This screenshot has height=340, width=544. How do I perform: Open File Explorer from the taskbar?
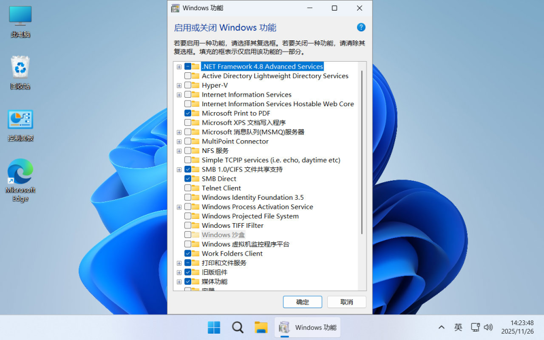(x=260, y=327)
